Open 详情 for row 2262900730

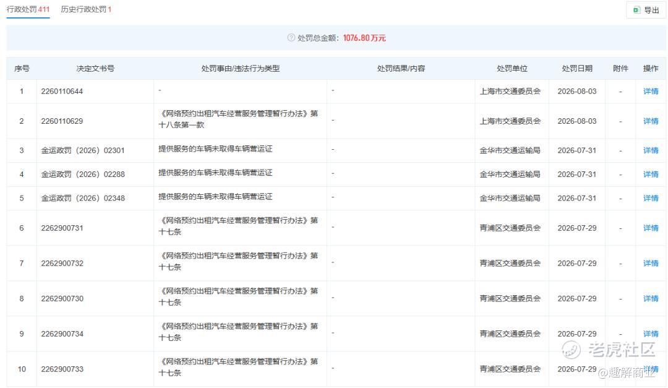(x=651, y=299)
